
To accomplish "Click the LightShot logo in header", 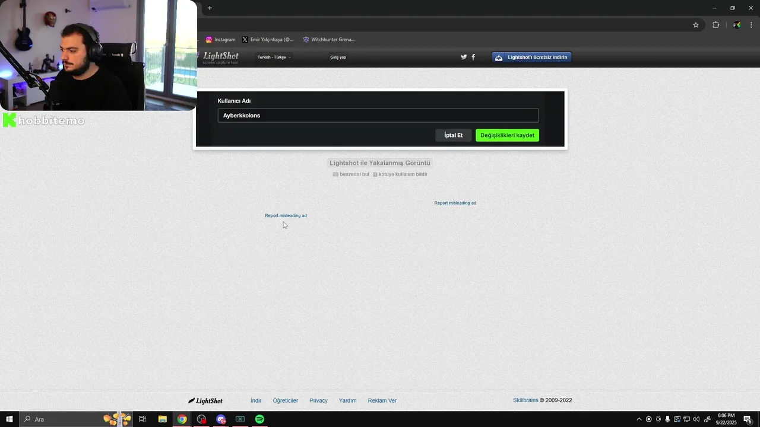I will (220, 58).
